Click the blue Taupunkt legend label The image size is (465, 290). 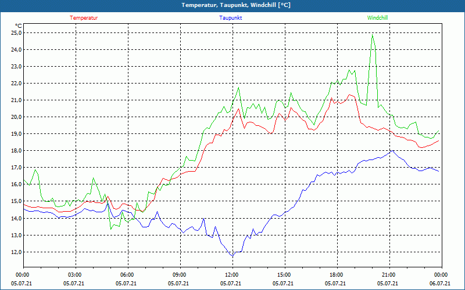click(x=230, y=18)
